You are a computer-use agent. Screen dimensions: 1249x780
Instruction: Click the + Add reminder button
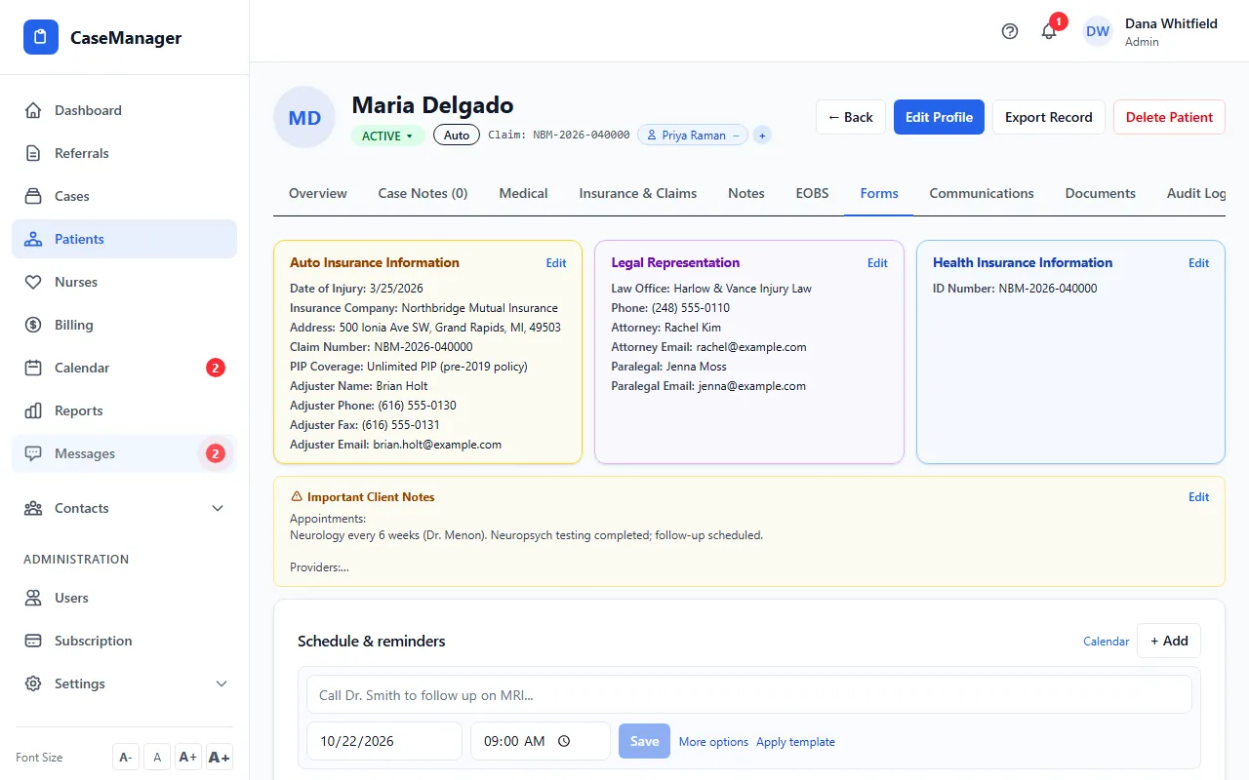1169,641
